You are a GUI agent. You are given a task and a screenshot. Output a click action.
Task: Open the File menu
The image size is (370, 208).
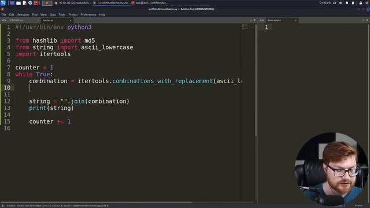click(4, 14)
